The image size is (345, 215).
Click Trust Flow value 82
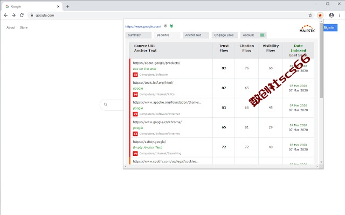(224, 68)
